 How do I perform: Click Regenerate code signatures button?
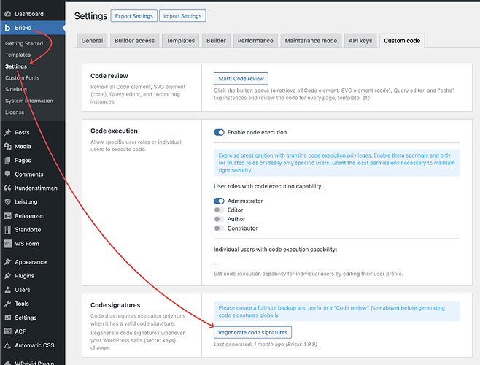pos(252,332)
